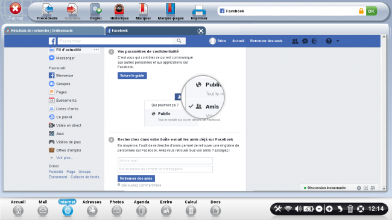Click the green OK button
Screen dimensions: 392x220
tap(371, 11)
